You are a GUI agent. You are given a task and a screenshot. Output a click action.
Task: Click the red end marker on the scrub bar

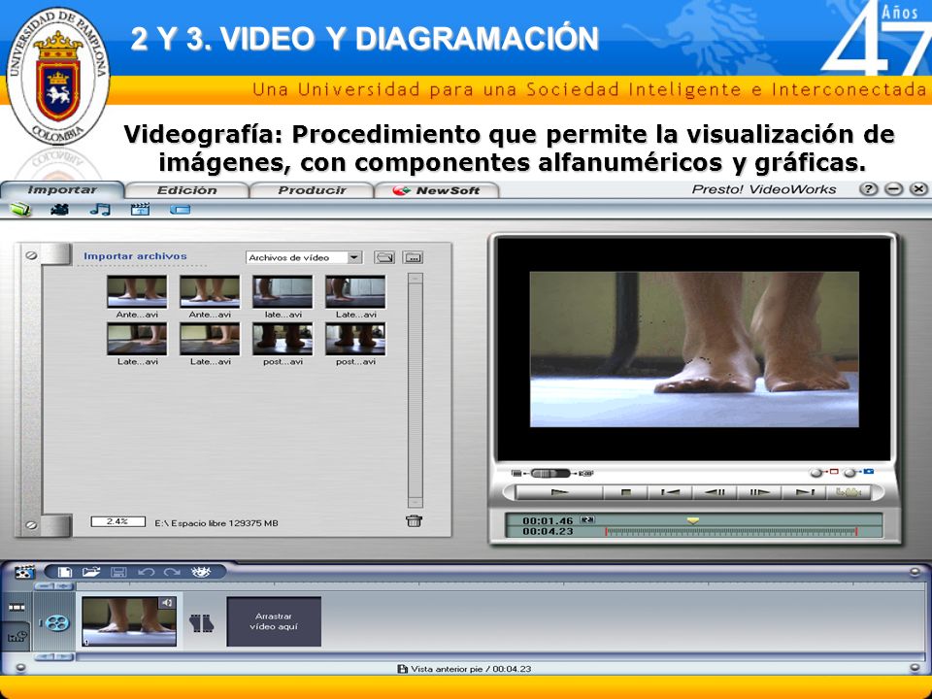point(856,531)
